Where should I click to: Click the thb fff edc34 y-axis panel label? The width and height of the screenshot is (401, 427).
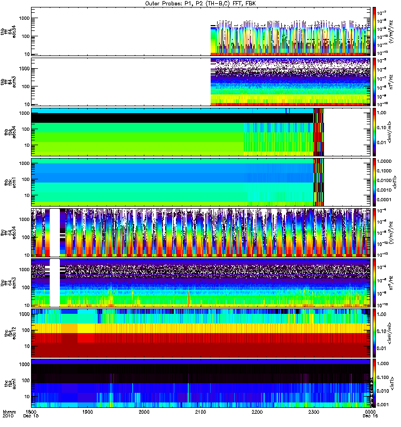pos(8,31)
